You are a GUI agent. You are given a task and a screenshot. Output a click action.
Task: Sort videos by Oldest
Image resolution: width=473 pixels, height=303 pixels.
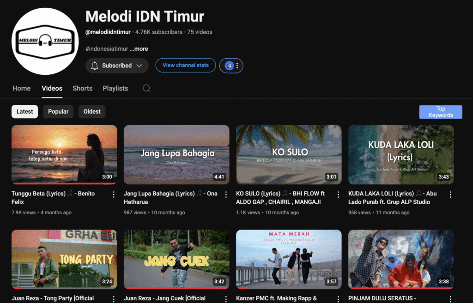[x=92, y=112]
